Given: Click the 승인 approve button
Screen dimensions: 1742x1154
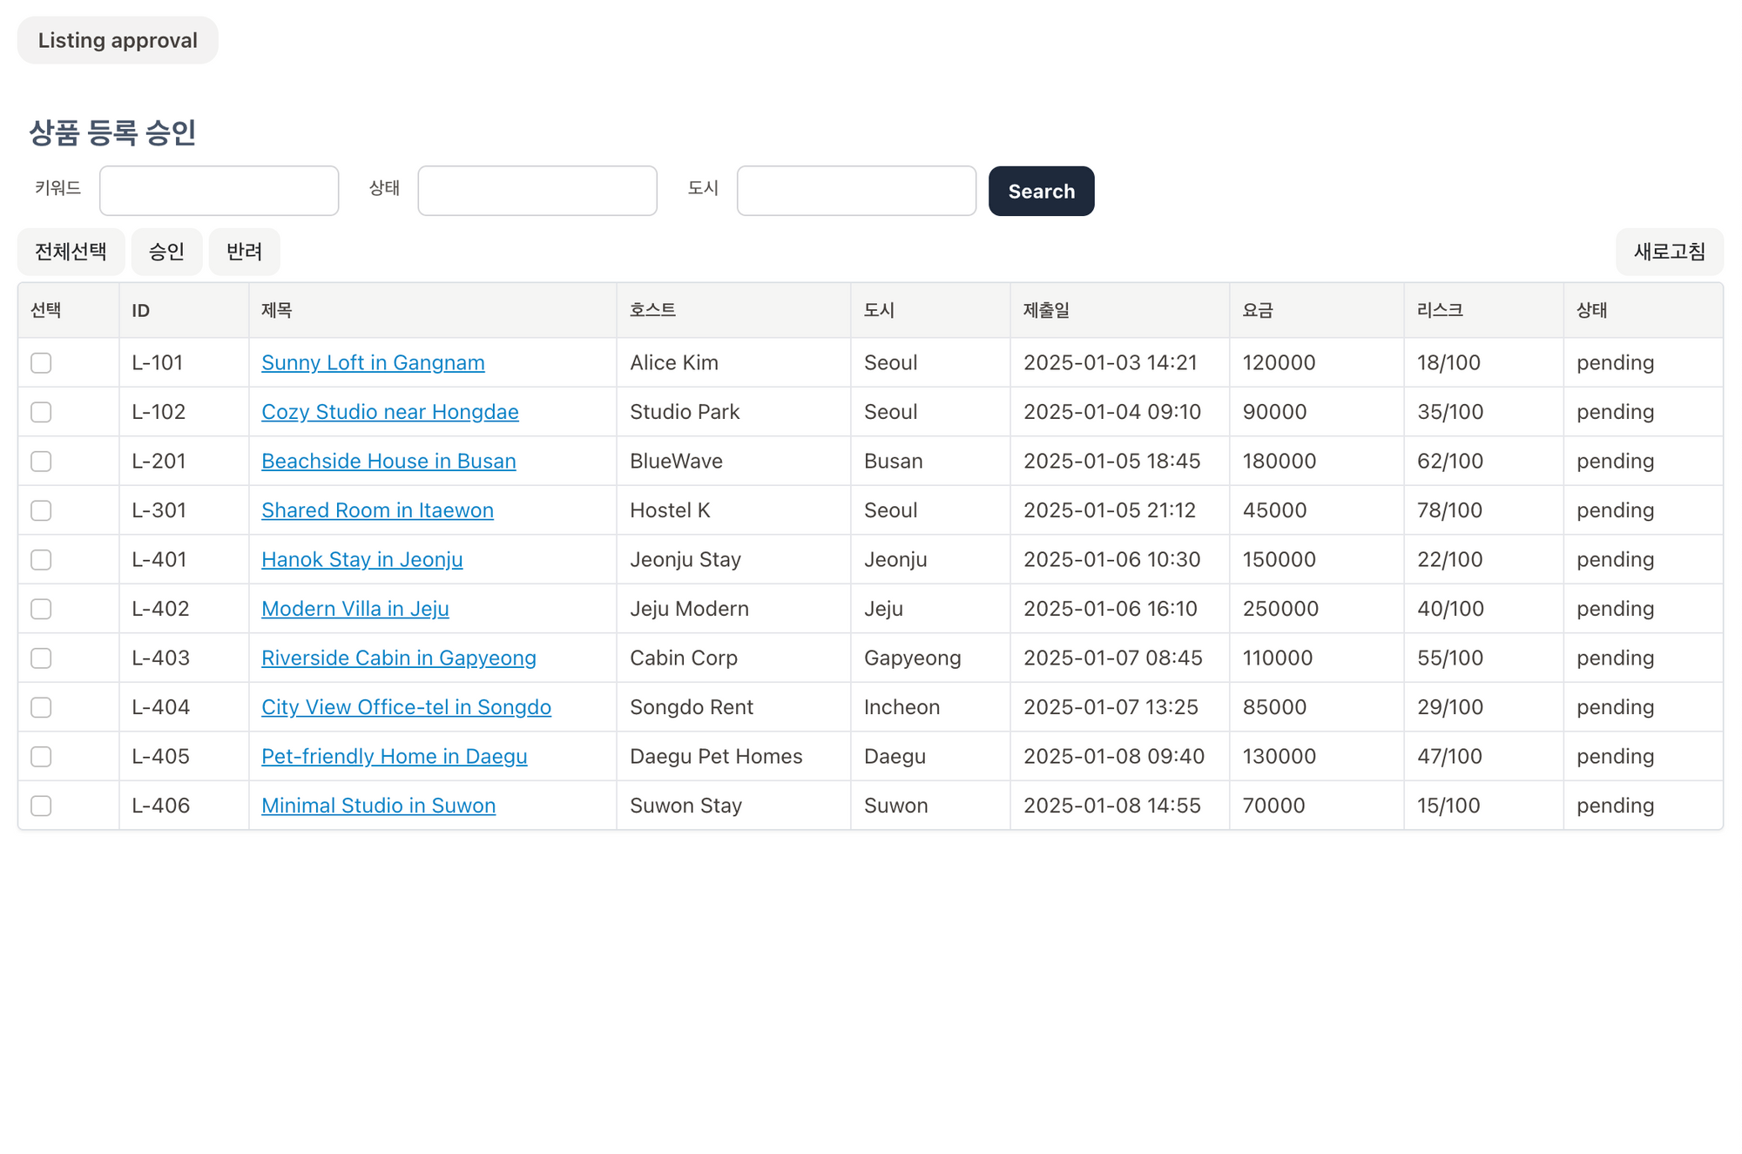Looking at the screenshot, I should (x=166, y=252).
